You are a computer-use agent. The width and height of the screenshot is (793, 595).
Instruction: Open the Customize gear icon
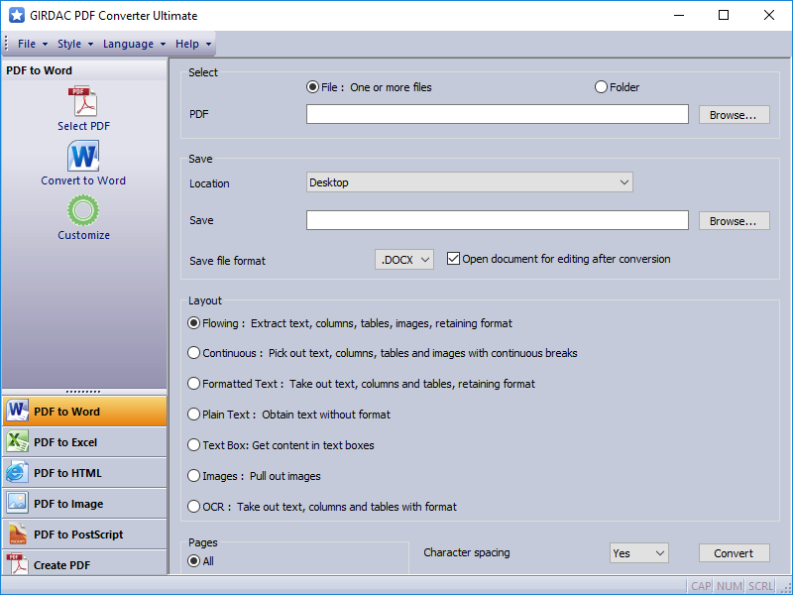point(83,210)
